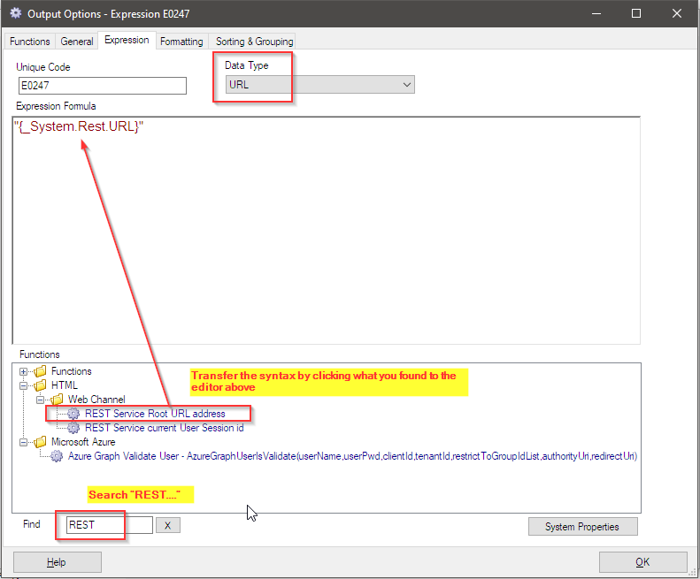700x579 pixels.
Task: Select Azure Graph Validate User function
Action: coord(353,456)
